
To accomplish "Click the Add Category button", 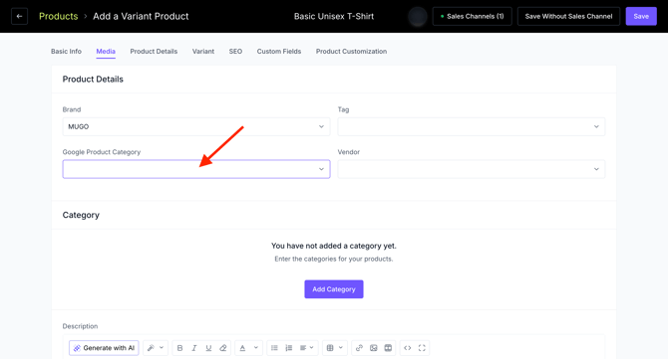I will click(334, 289).
